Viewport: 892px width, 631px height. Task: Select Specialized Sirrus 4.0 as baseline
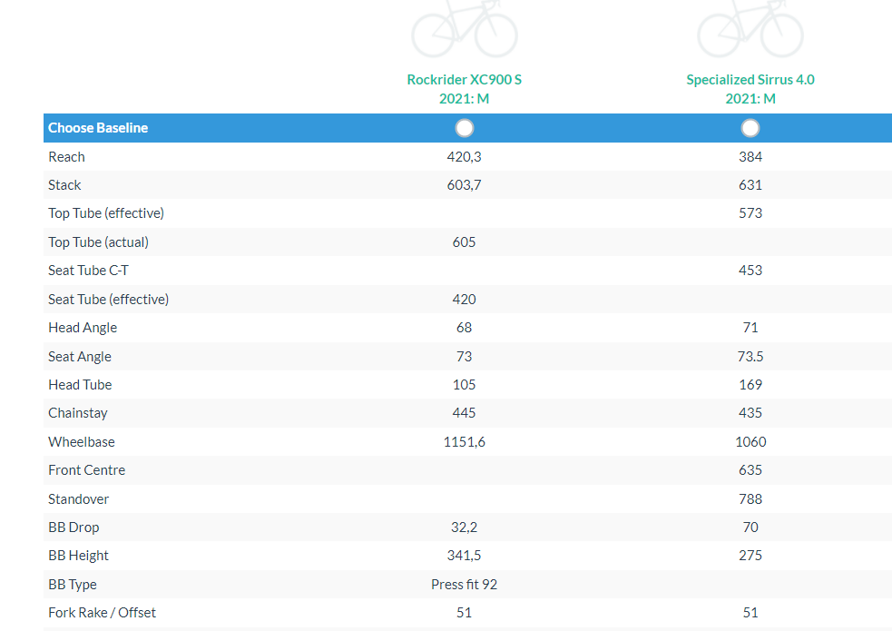point(750,128)
